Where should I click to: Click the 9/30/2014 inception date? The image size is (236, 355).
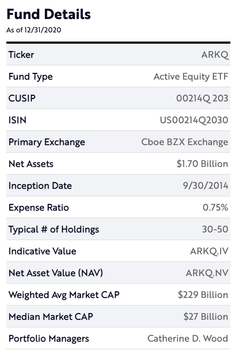[205, 186]
